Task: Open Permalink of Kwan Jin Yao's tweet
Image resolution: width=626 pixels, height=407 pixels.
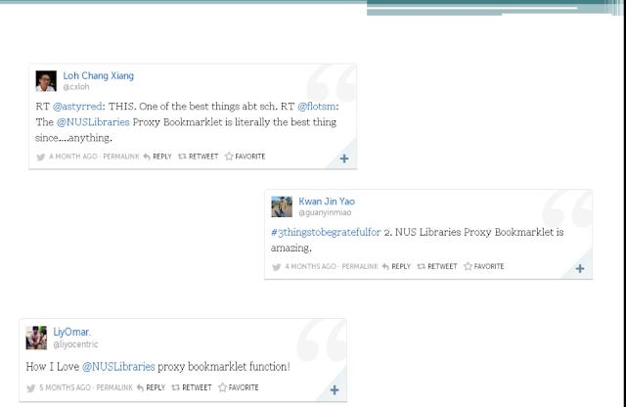Action: coord(360,266)
